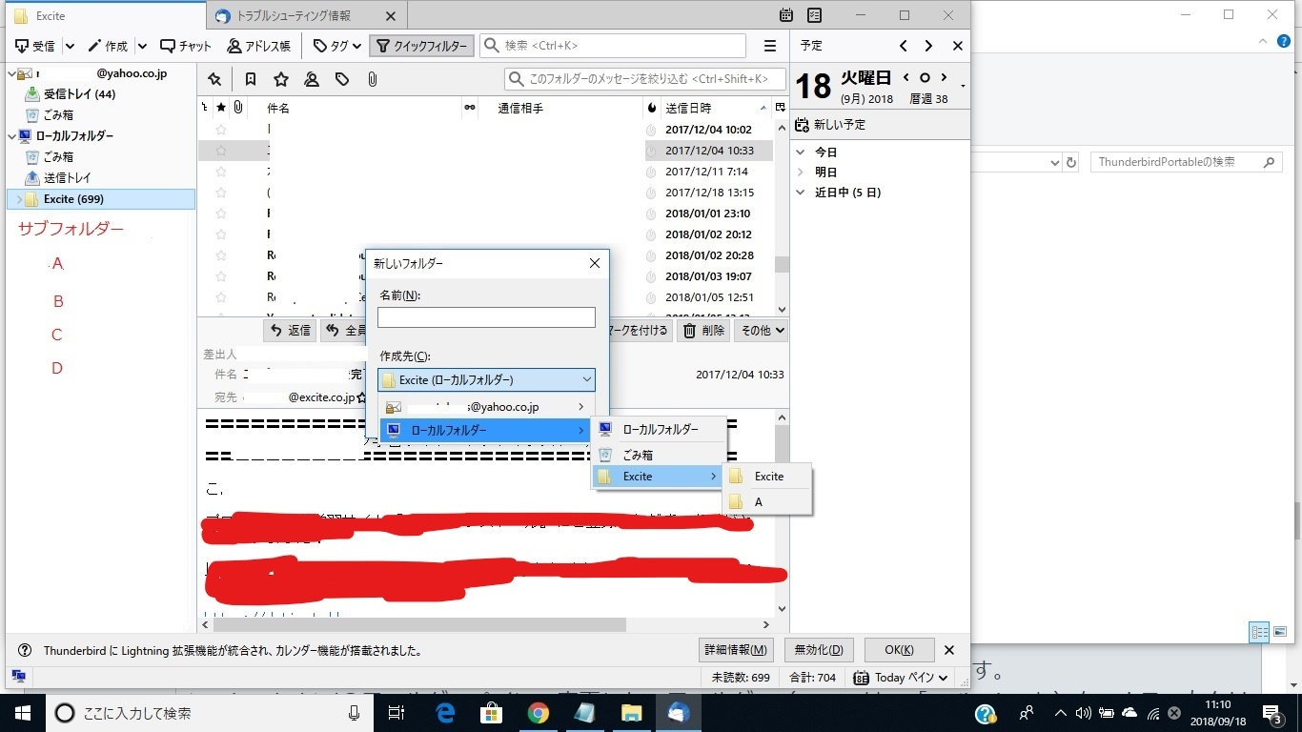This screenshot has height=732, width=1302.
Task: Filter starred messages in quick filter bar
Action: (x=280, y=80)
